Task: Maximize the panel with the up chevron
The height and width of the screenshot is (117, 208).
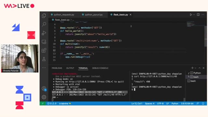Action: click(x=200, y=68)
